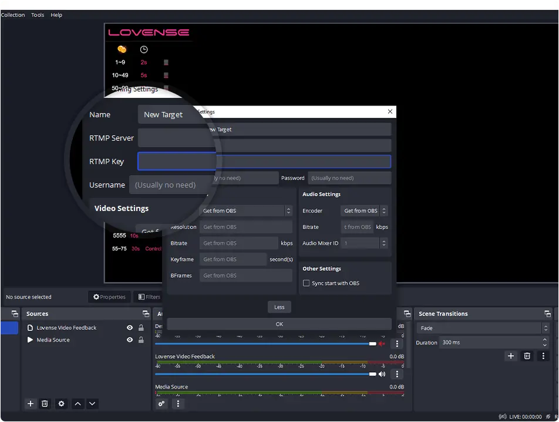Lock the Lovense Video Feedback source

[141, 328]
